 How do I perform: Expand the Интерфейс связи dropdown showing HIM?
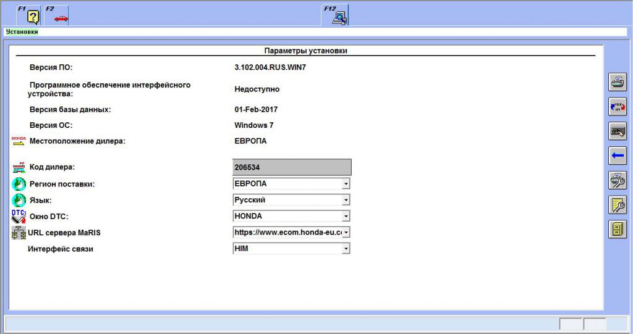point(346,248)
